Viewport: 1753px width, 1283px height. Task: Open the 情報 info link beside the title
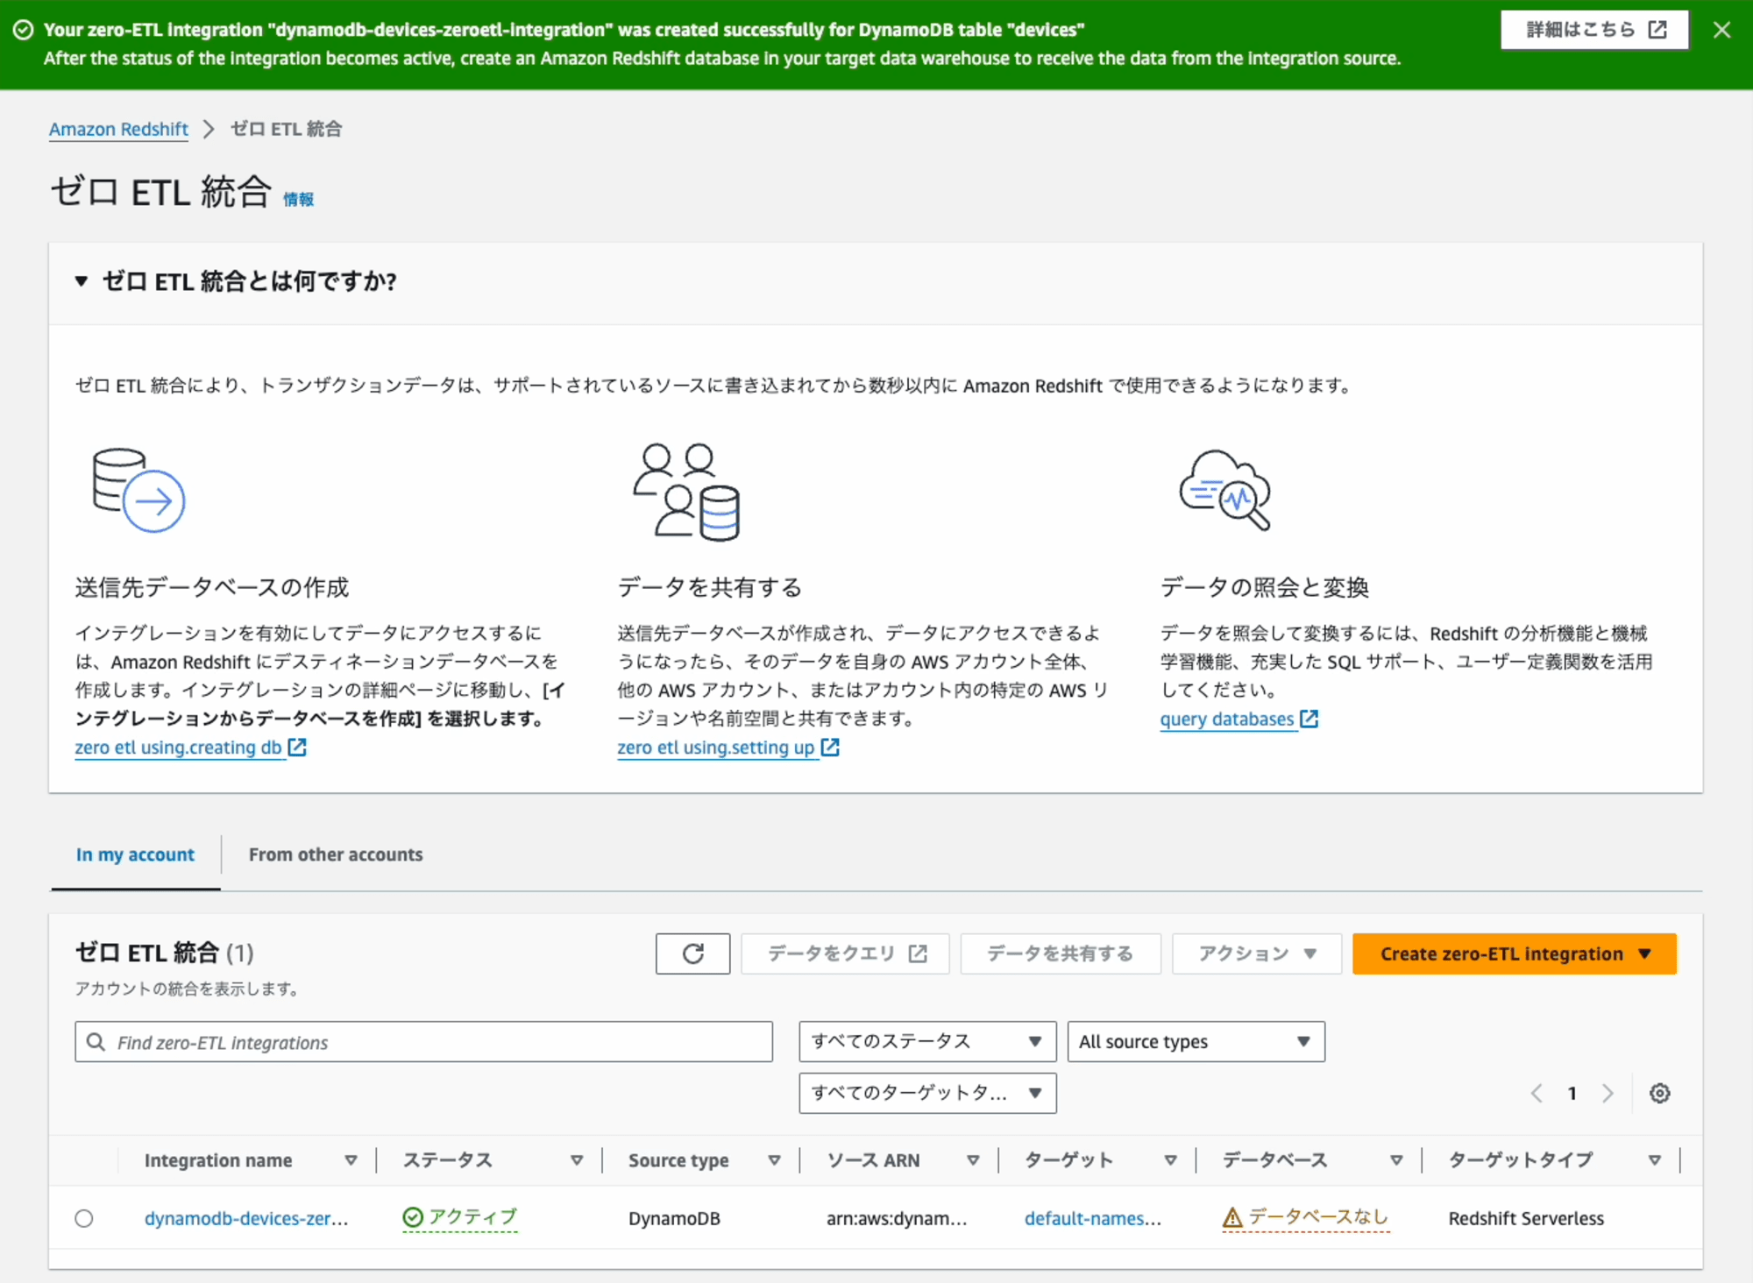298,200
